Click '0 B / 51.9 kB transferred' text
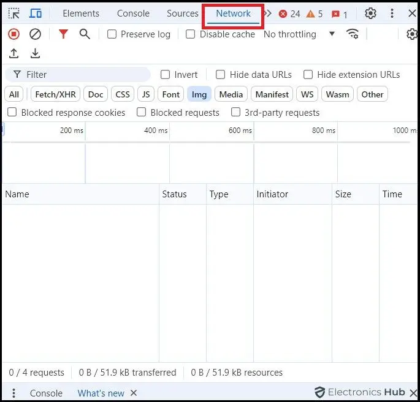 (128, 373)
